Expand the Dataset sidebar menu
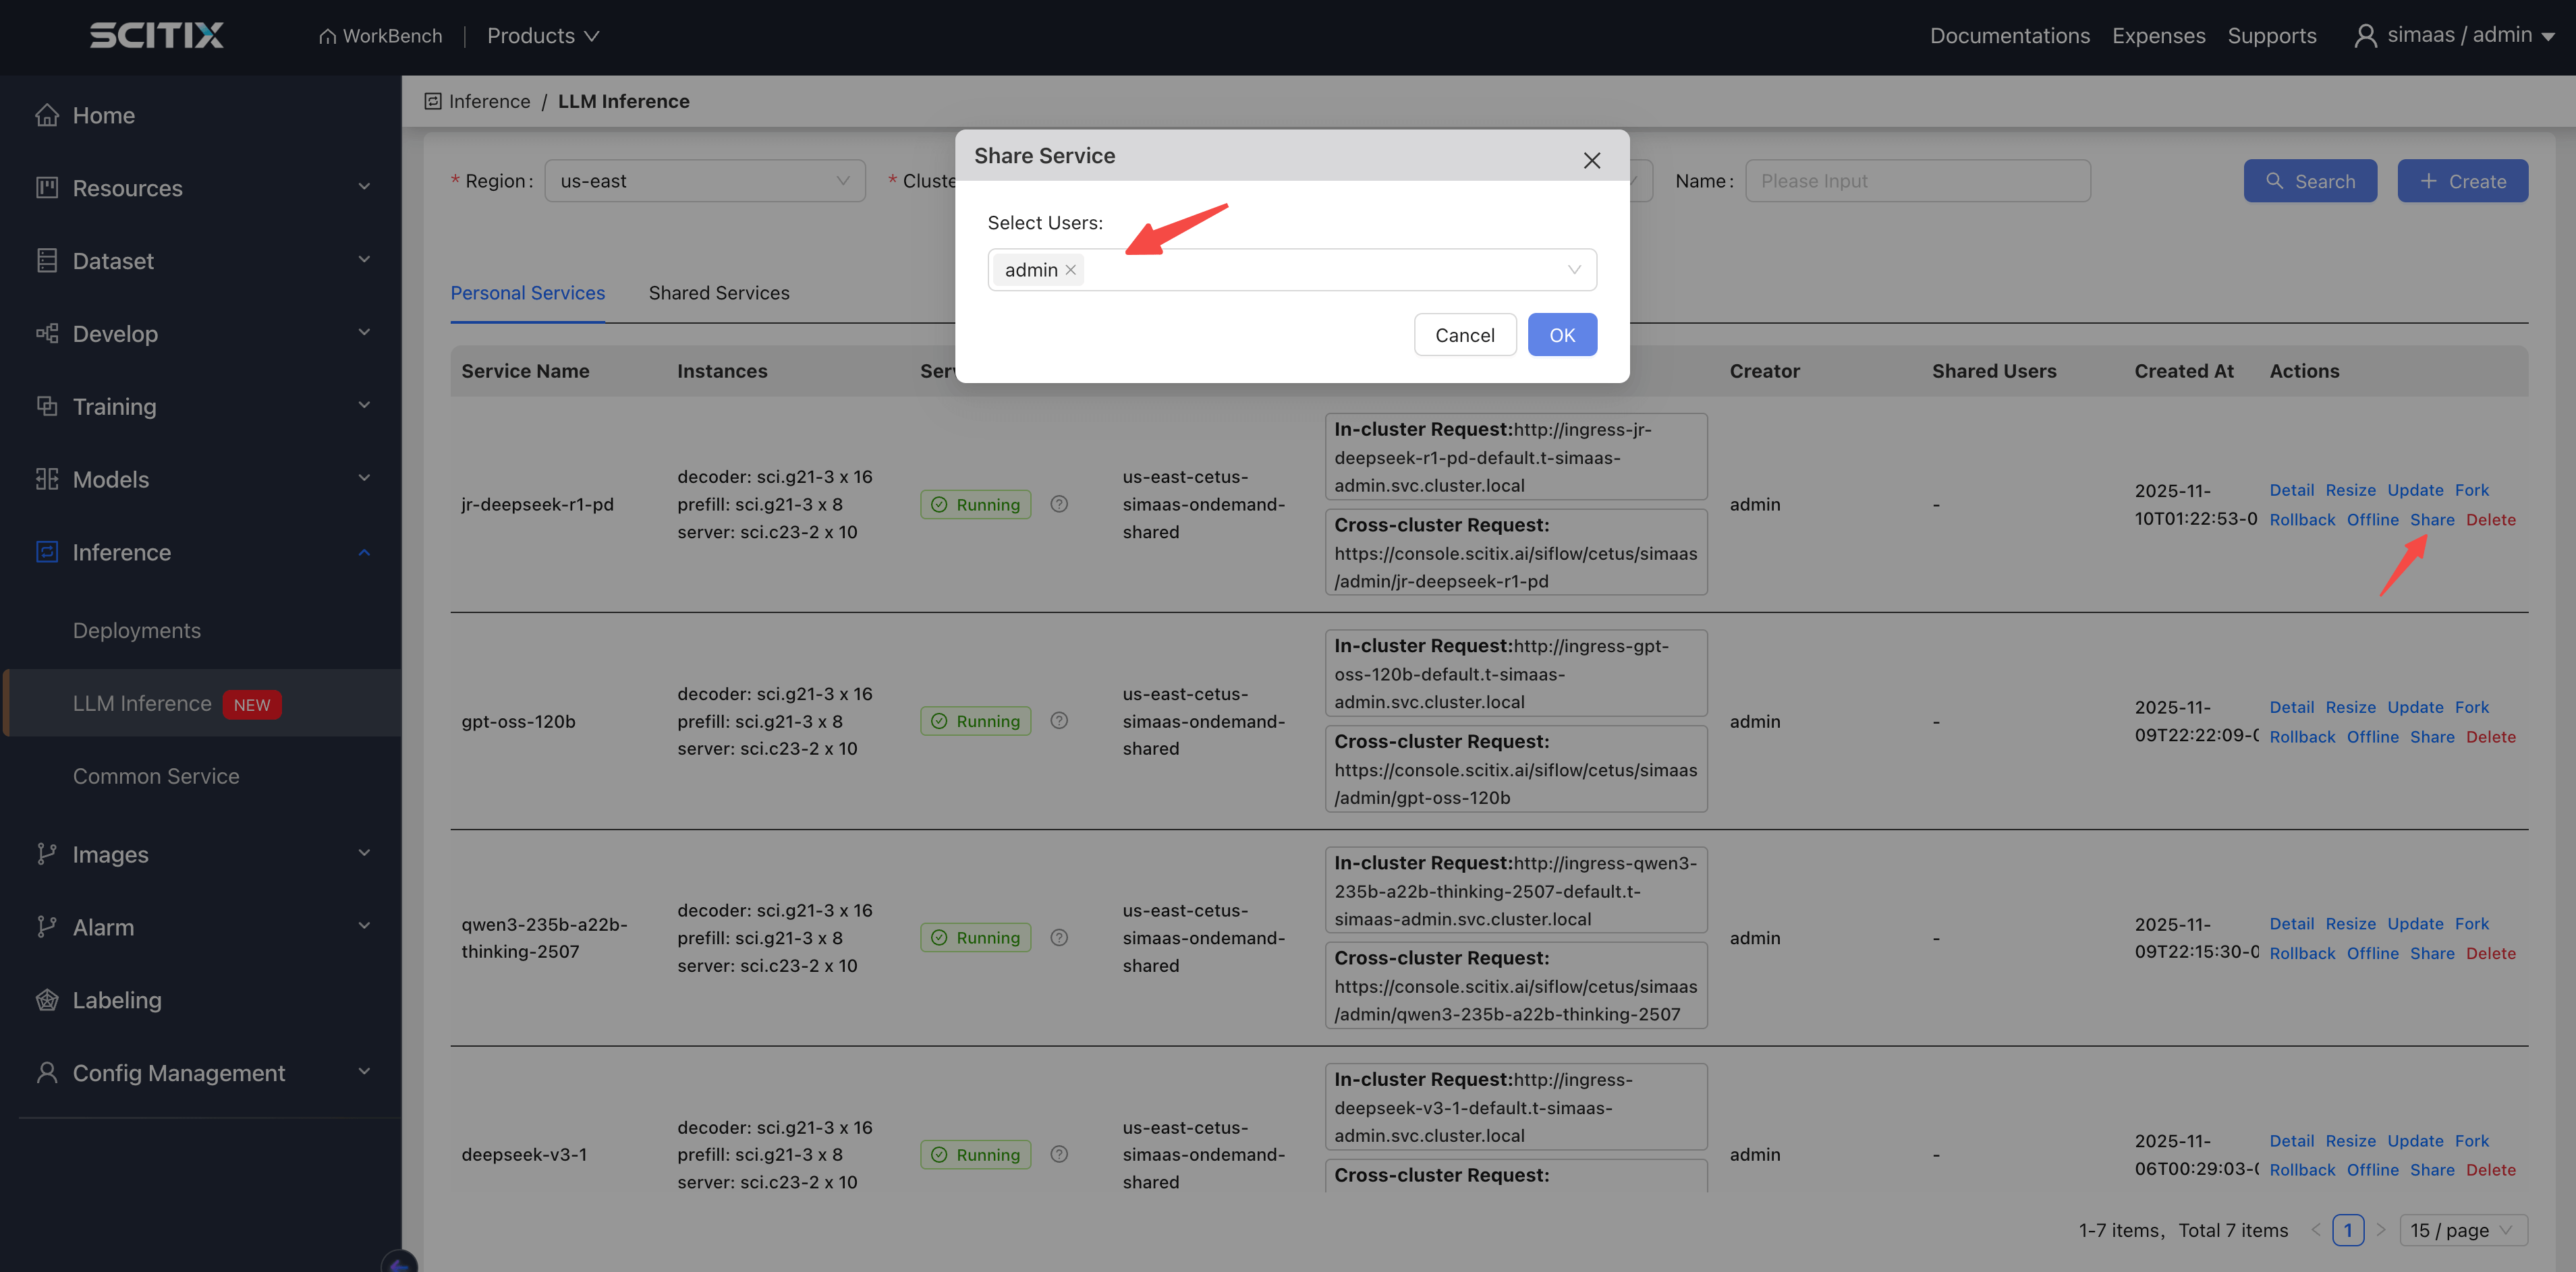This screenshot has width=2576, height=1272. 364,260
